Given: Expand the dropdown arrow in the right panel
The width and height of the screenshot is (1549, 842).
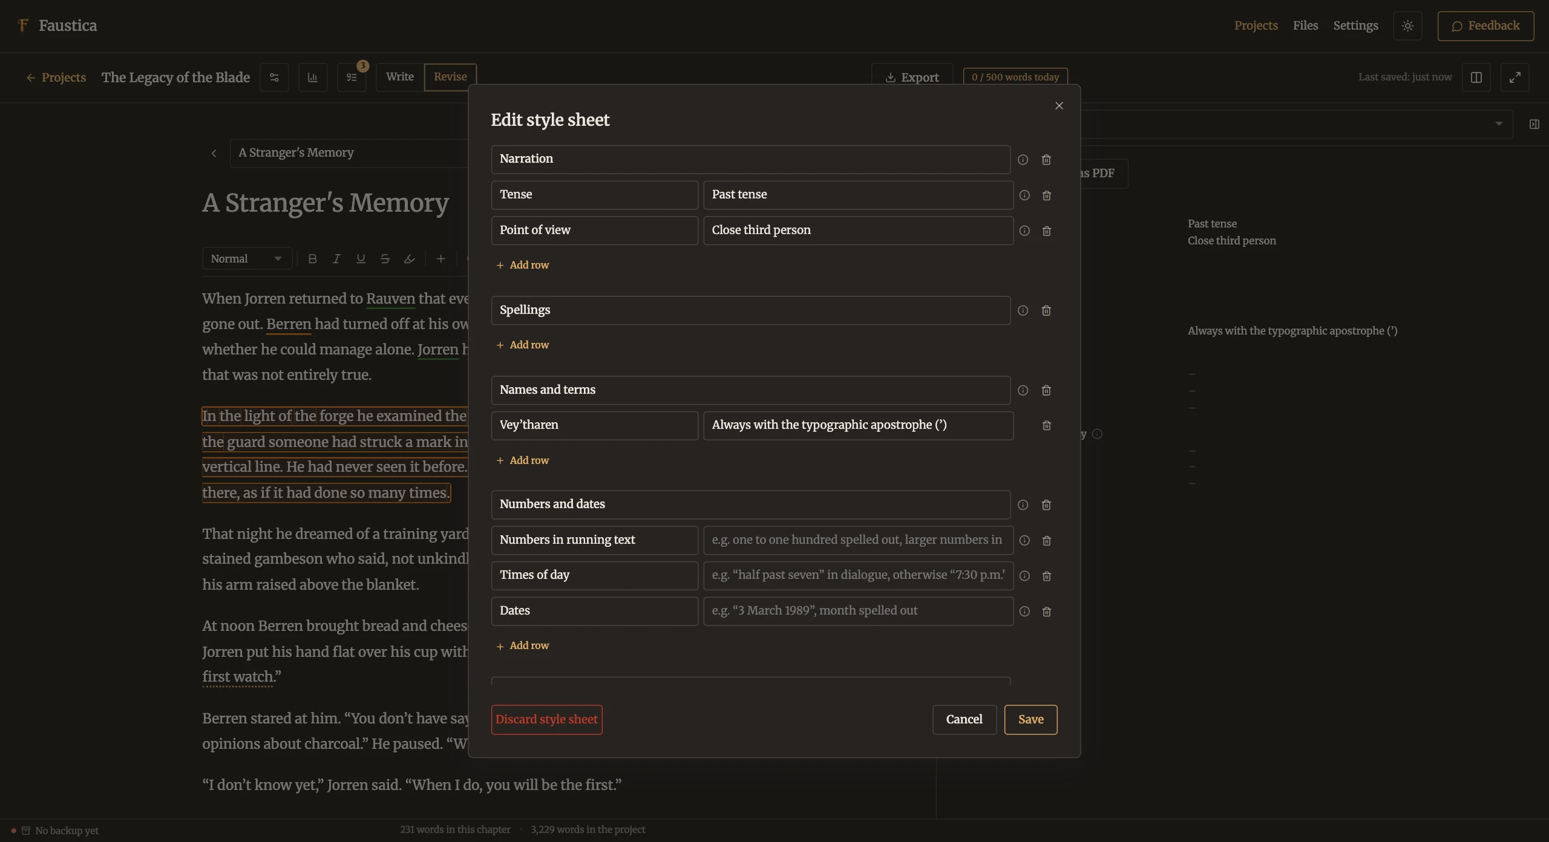Looking at the screenshot, I should (x=1499, y=124).
